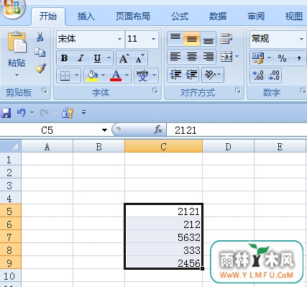Click the Format Painter brush icon
The width and height of the screenshot is (307, 287).
[40, 68]
